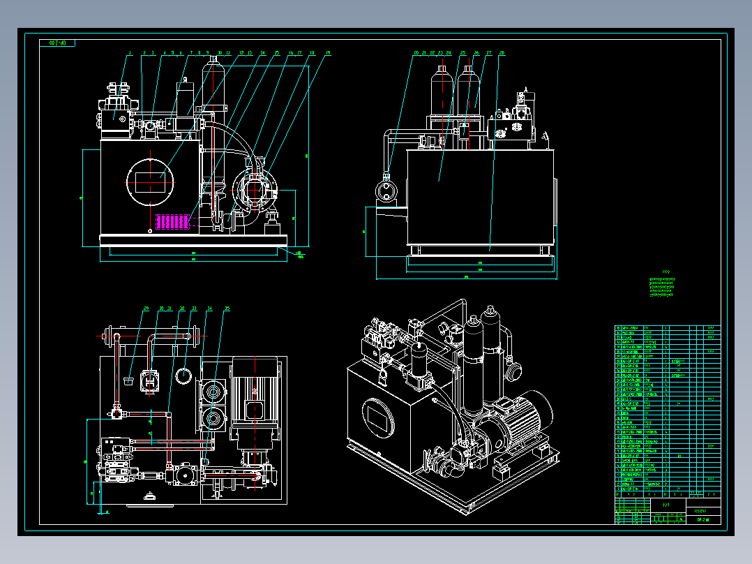Select balloon number 20 in side view
This screenshot has height=564, width=752.
pos(416,53)
